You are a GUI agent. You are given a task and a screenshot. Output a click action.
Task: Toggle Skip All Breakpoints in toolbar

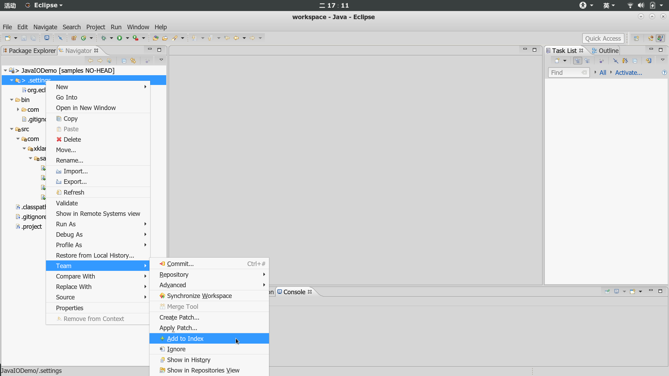[60, 38]
